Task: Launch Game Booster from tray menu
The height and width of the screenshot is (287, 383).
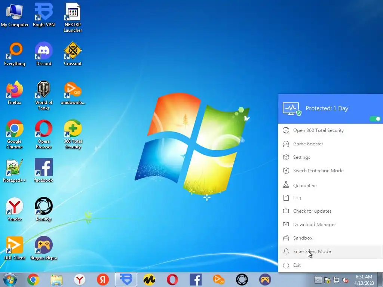Action: [331, 144]
